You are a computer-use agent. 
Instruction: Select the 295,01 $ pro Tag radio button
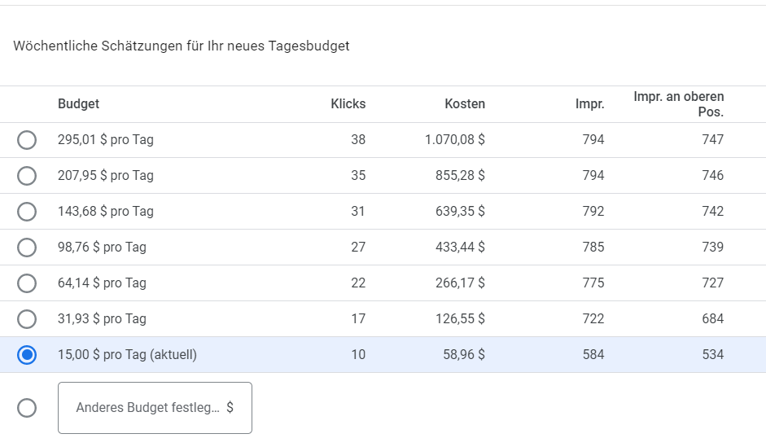click(27, 140)
